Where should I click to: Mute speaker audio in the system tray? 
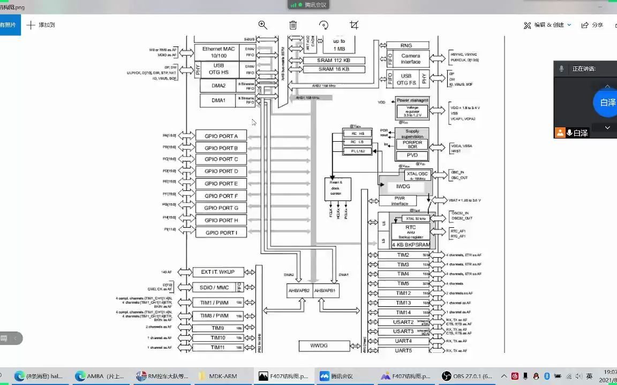[579, 376]
